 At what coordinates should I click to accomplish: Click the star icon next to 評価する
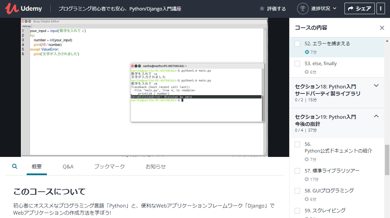[x=262, y=8]
